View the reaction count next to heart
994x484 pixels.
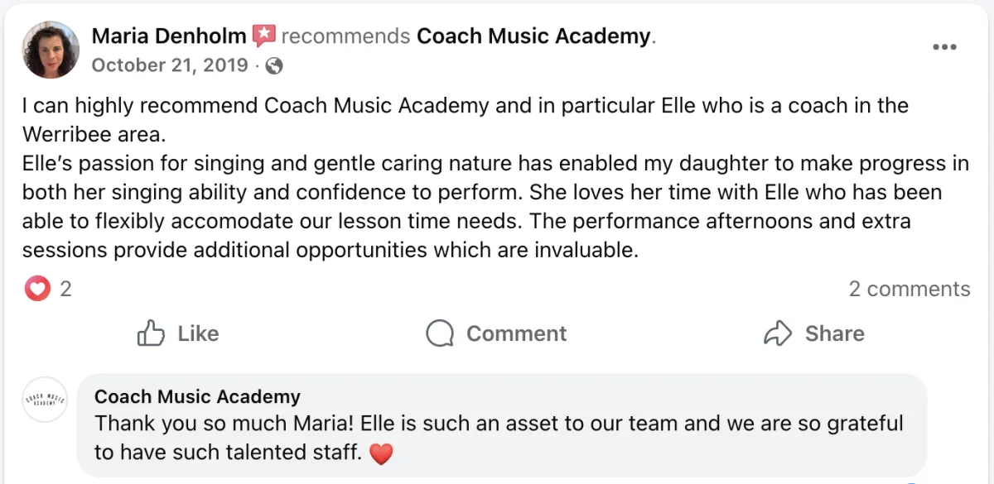(x=65, y=289)
